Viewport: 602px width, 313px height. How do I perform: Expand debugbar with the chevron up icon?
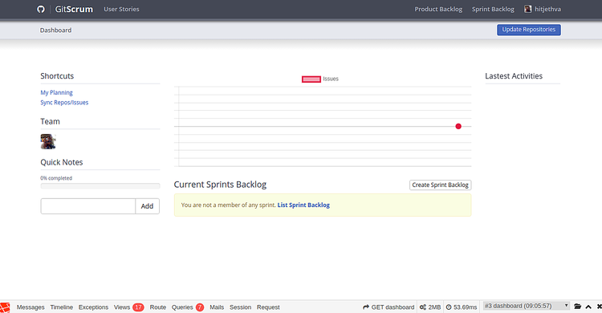(x=588, y=307)
